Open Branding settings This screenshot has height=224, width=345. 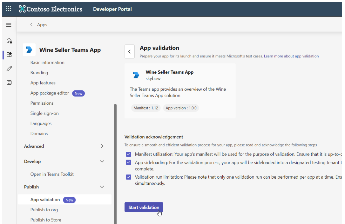click(x=39, y=73)
